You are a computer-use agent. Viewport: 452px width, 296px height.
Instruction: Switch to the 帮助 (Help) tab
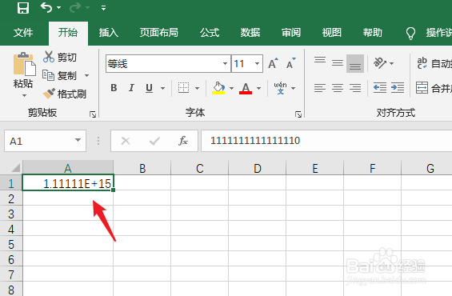[373, 33]
